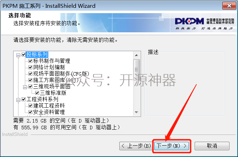Cancel installation with 取消 button
This screenshot has height=157, width=238.
click(212, 146)
